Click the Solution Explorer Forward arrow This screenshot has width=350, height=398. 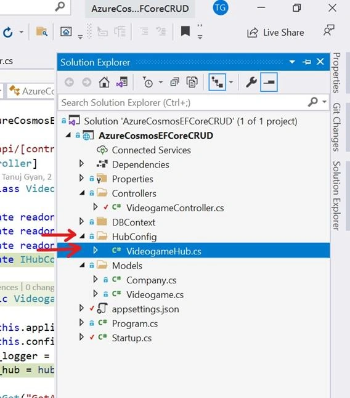tap(86, 82)
